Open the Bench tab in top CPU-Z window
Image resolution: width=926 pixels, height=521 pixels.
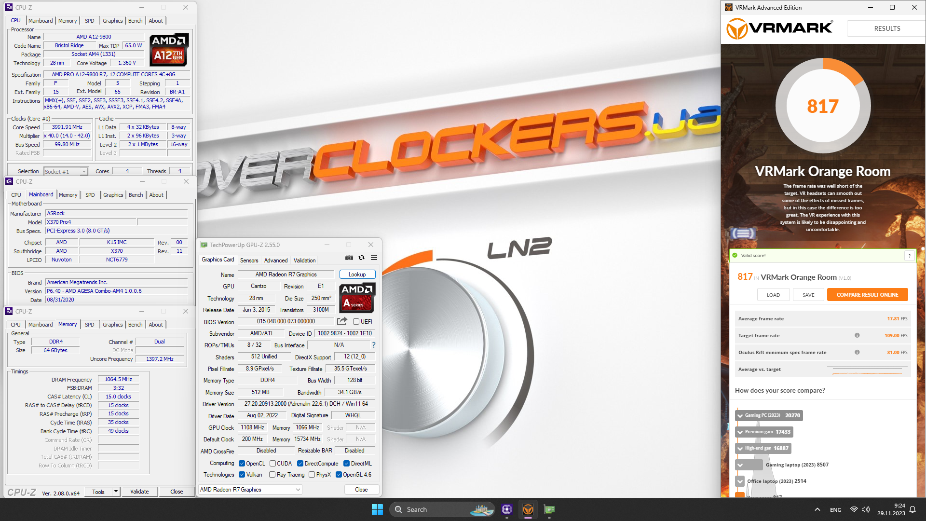136,21
